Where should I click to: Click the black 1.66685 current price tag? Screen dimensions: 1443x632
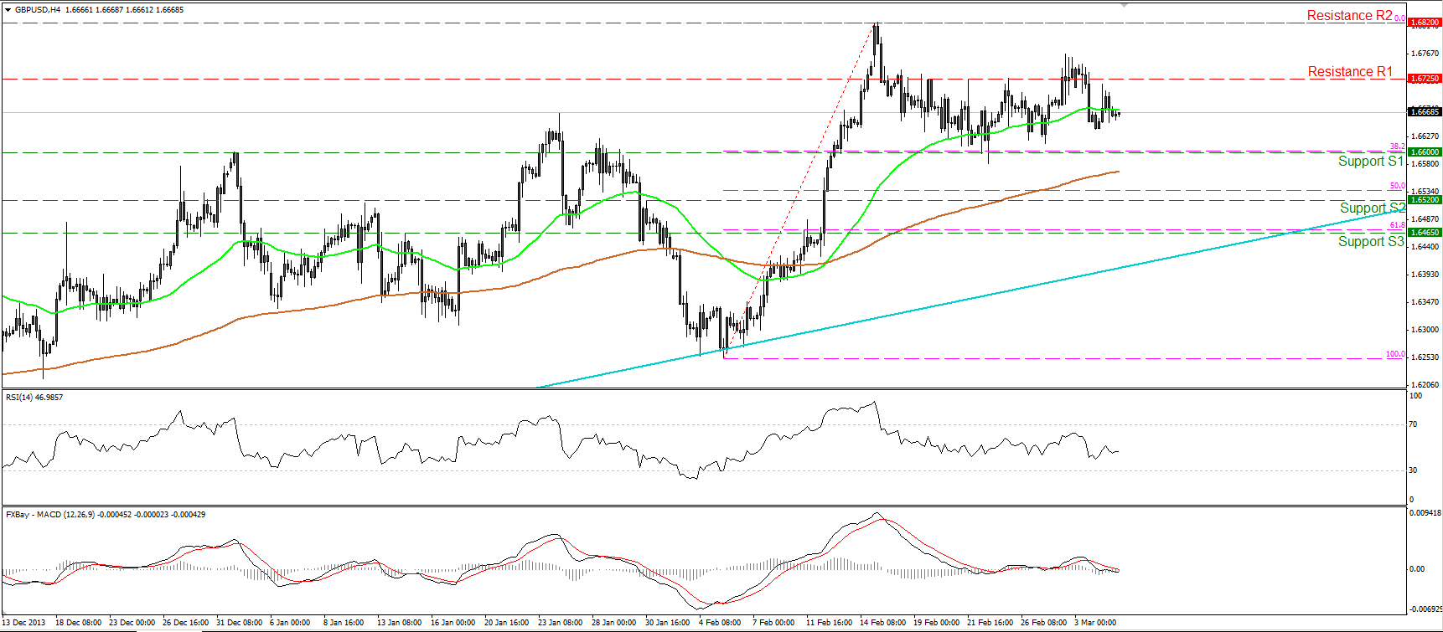coord(1425,111)
